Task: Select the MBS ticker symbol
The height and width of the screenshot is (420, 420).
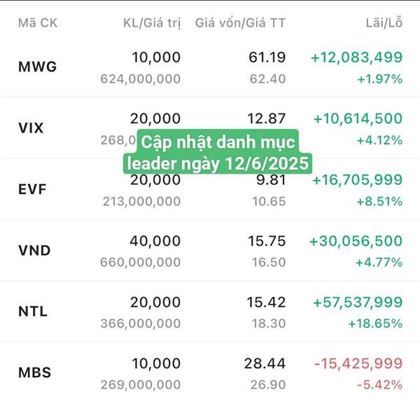Action: 35,372
